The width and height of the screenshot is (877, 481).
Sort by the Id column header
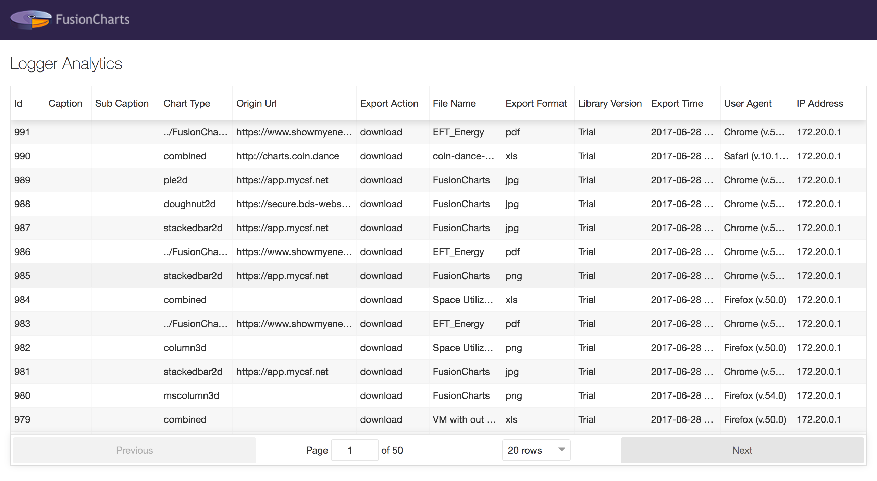18,103
